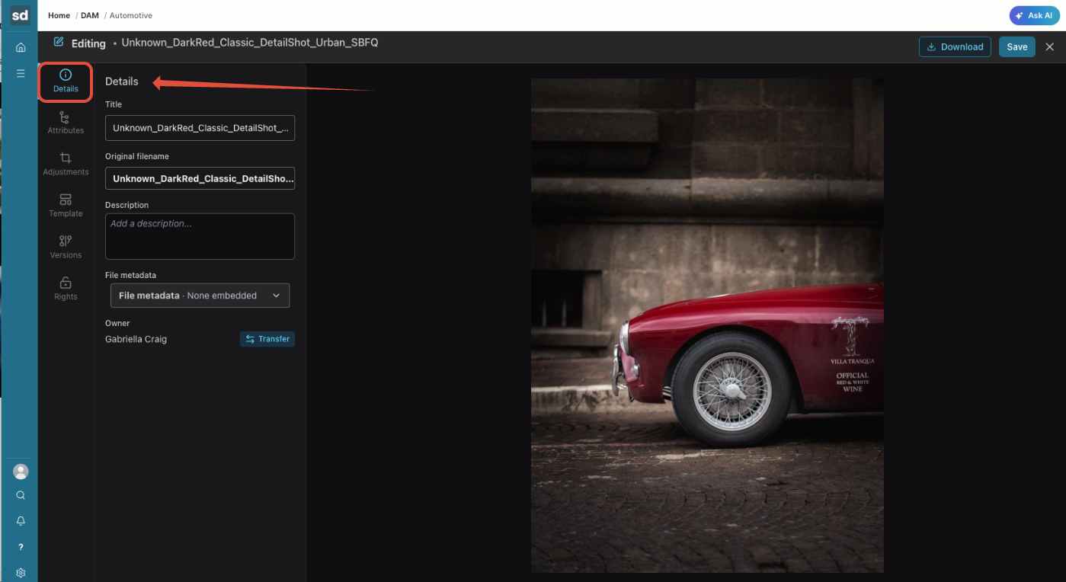
Task: Go to DAM in the breadcrumb
Action: coord(90,15)
